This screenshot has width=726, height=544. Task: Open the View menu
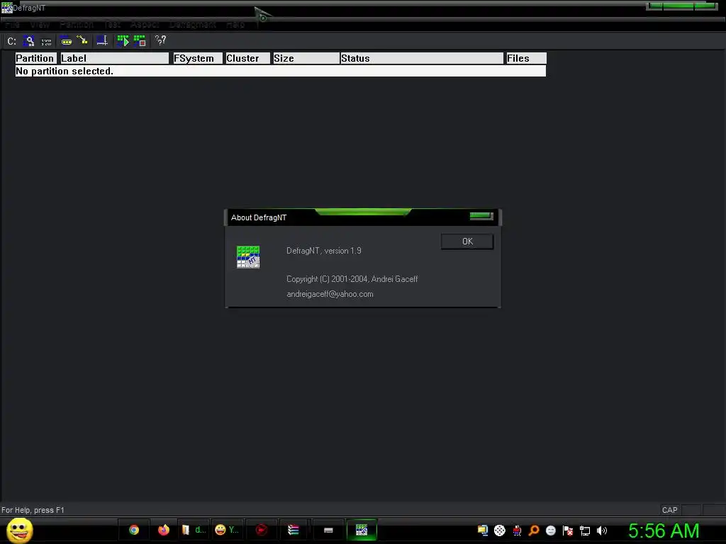tap(40, 24)
